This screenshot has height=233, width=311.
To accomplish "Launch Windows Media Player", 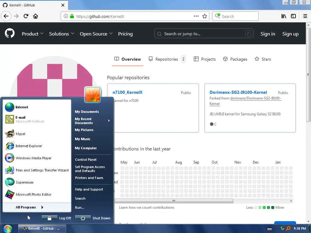I will point(37,158).
